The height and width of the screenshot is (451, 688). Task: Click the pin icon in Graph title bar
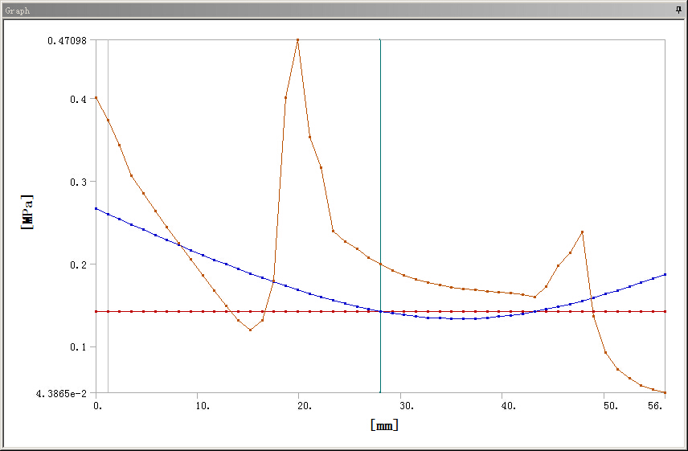click(x=679, y=10)
